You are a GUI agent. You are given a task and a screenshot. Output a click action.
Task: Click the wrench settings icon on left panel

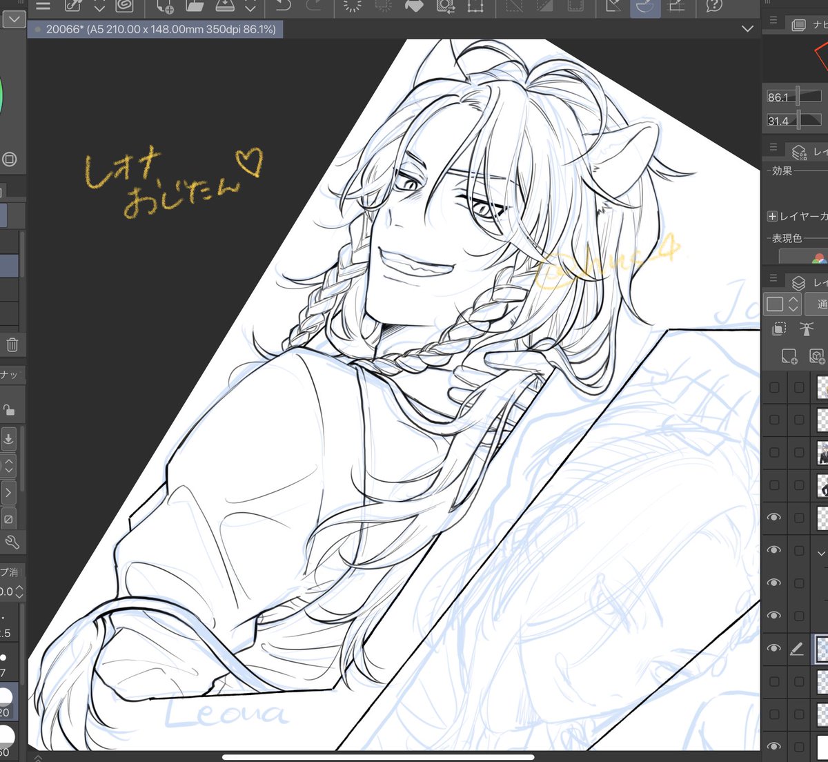tap(12, 542)
